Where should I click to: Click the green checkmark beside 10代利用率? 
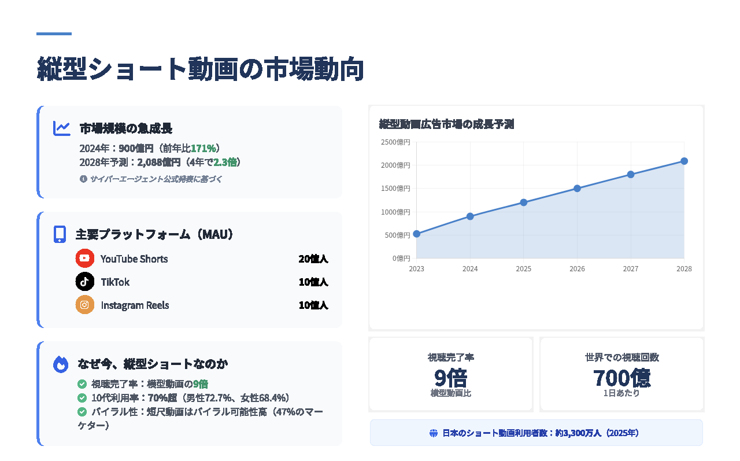click(x=82, y=398)
